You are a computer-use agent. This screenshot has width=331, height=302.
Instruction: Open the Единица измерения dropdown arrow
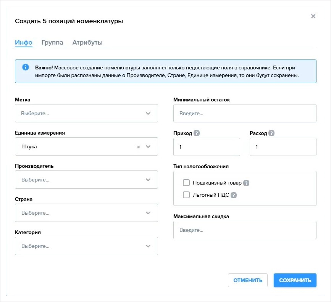coord(148,146)
